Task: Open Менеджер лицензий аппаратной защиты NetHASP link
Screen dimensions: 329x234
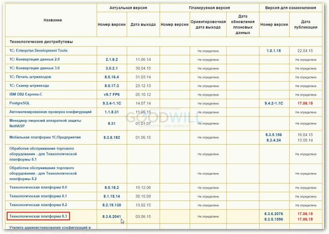Action: (45, 123)
